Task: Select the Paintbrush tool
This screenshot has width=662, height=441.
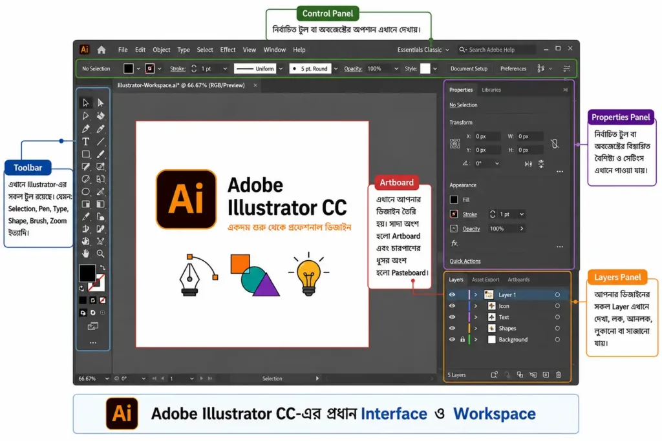Action: tap(100, 154)
